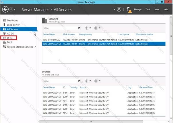Open the Help menu
Viewport: 173px width, 123px height.
click(166, 9)
